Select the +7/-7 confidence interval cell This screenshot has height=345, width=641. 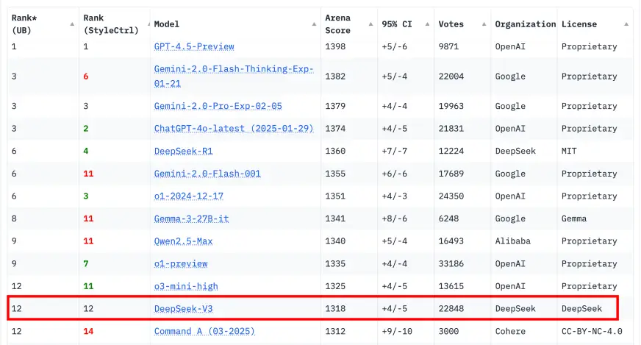(395, 151)
